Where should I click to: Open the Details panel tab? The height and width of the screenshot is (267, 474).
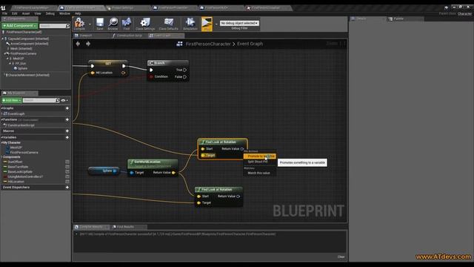(361, 19)
